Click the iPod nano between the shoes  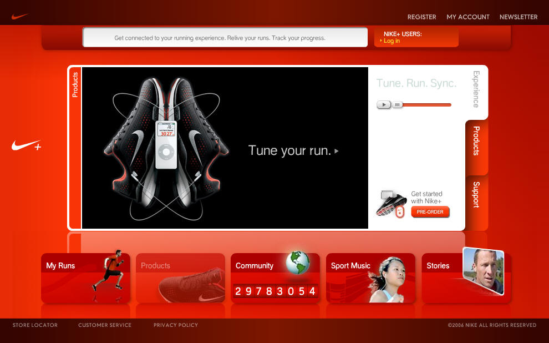165,145
